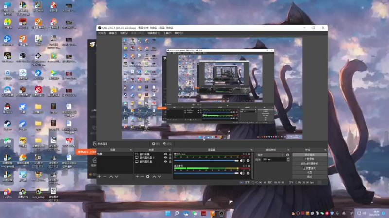389x218 pixels.
Task: Open the scene transition type dropdown
Action: pyautogui.click(x=270, y=155)
